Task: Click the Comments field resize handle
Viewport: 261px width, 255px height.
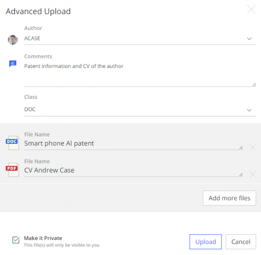Action: (254, 84)
